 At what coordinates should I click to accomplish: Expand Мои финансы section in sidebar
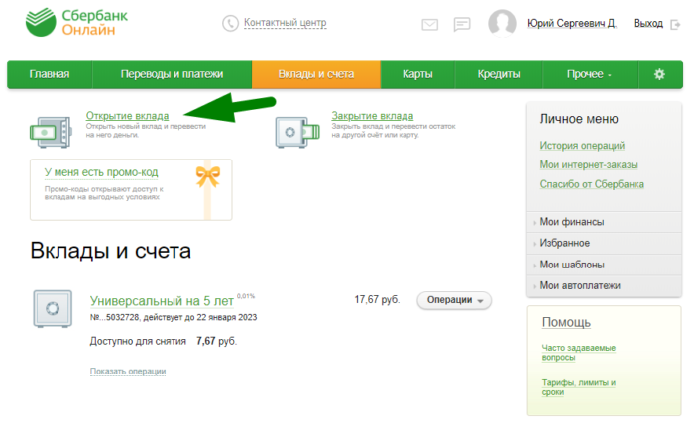pos(572,222)
